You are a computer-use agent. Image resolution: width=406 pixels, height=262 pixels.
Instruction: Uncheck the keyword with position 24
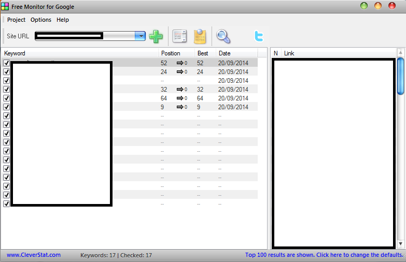tap(6, 71)
